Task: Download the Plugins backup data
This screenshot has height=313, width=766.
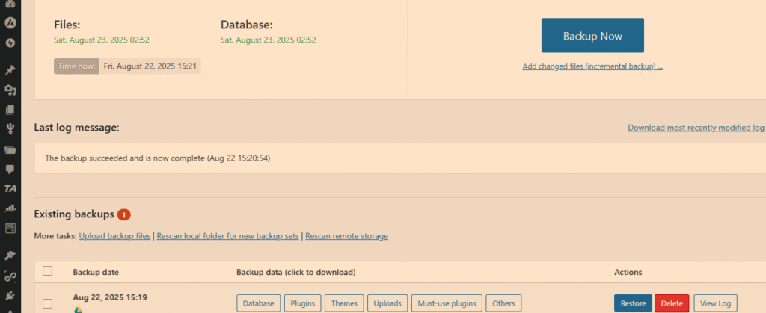Action: [303, 303]
